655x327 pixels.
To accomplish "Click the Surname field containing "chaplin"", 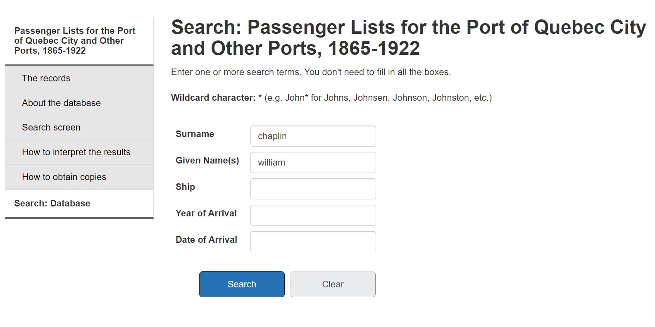I will coord(313,136).
